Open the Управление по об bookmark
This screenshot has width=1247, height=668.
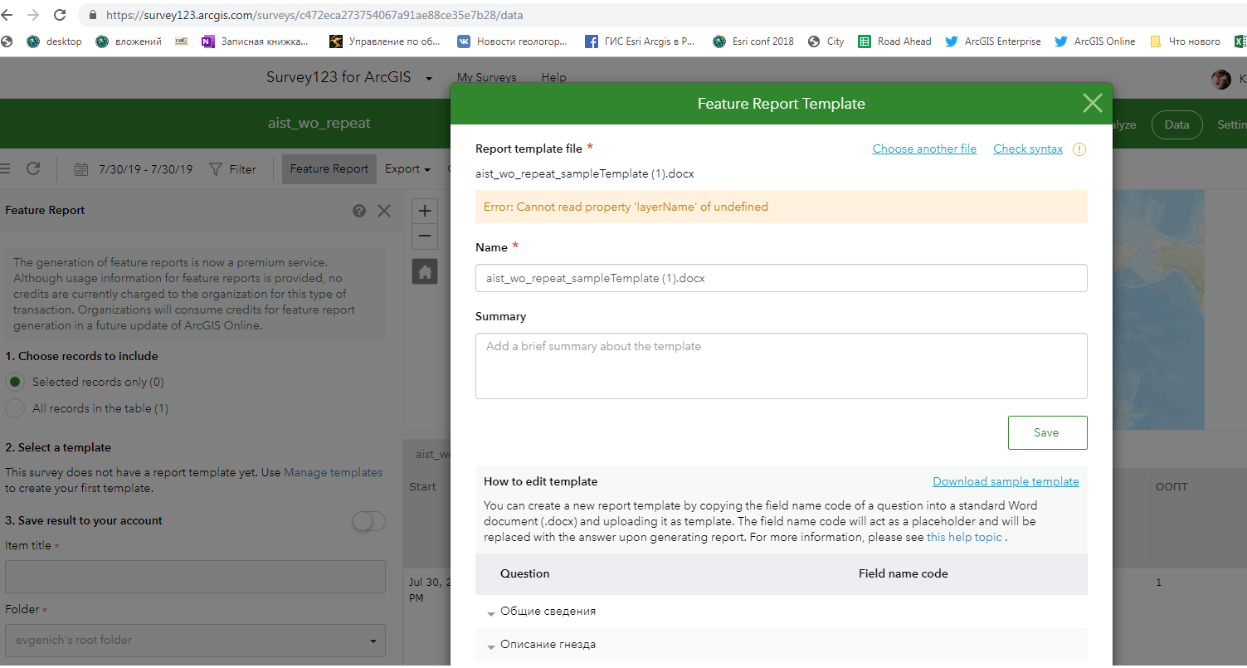[385, 41]
